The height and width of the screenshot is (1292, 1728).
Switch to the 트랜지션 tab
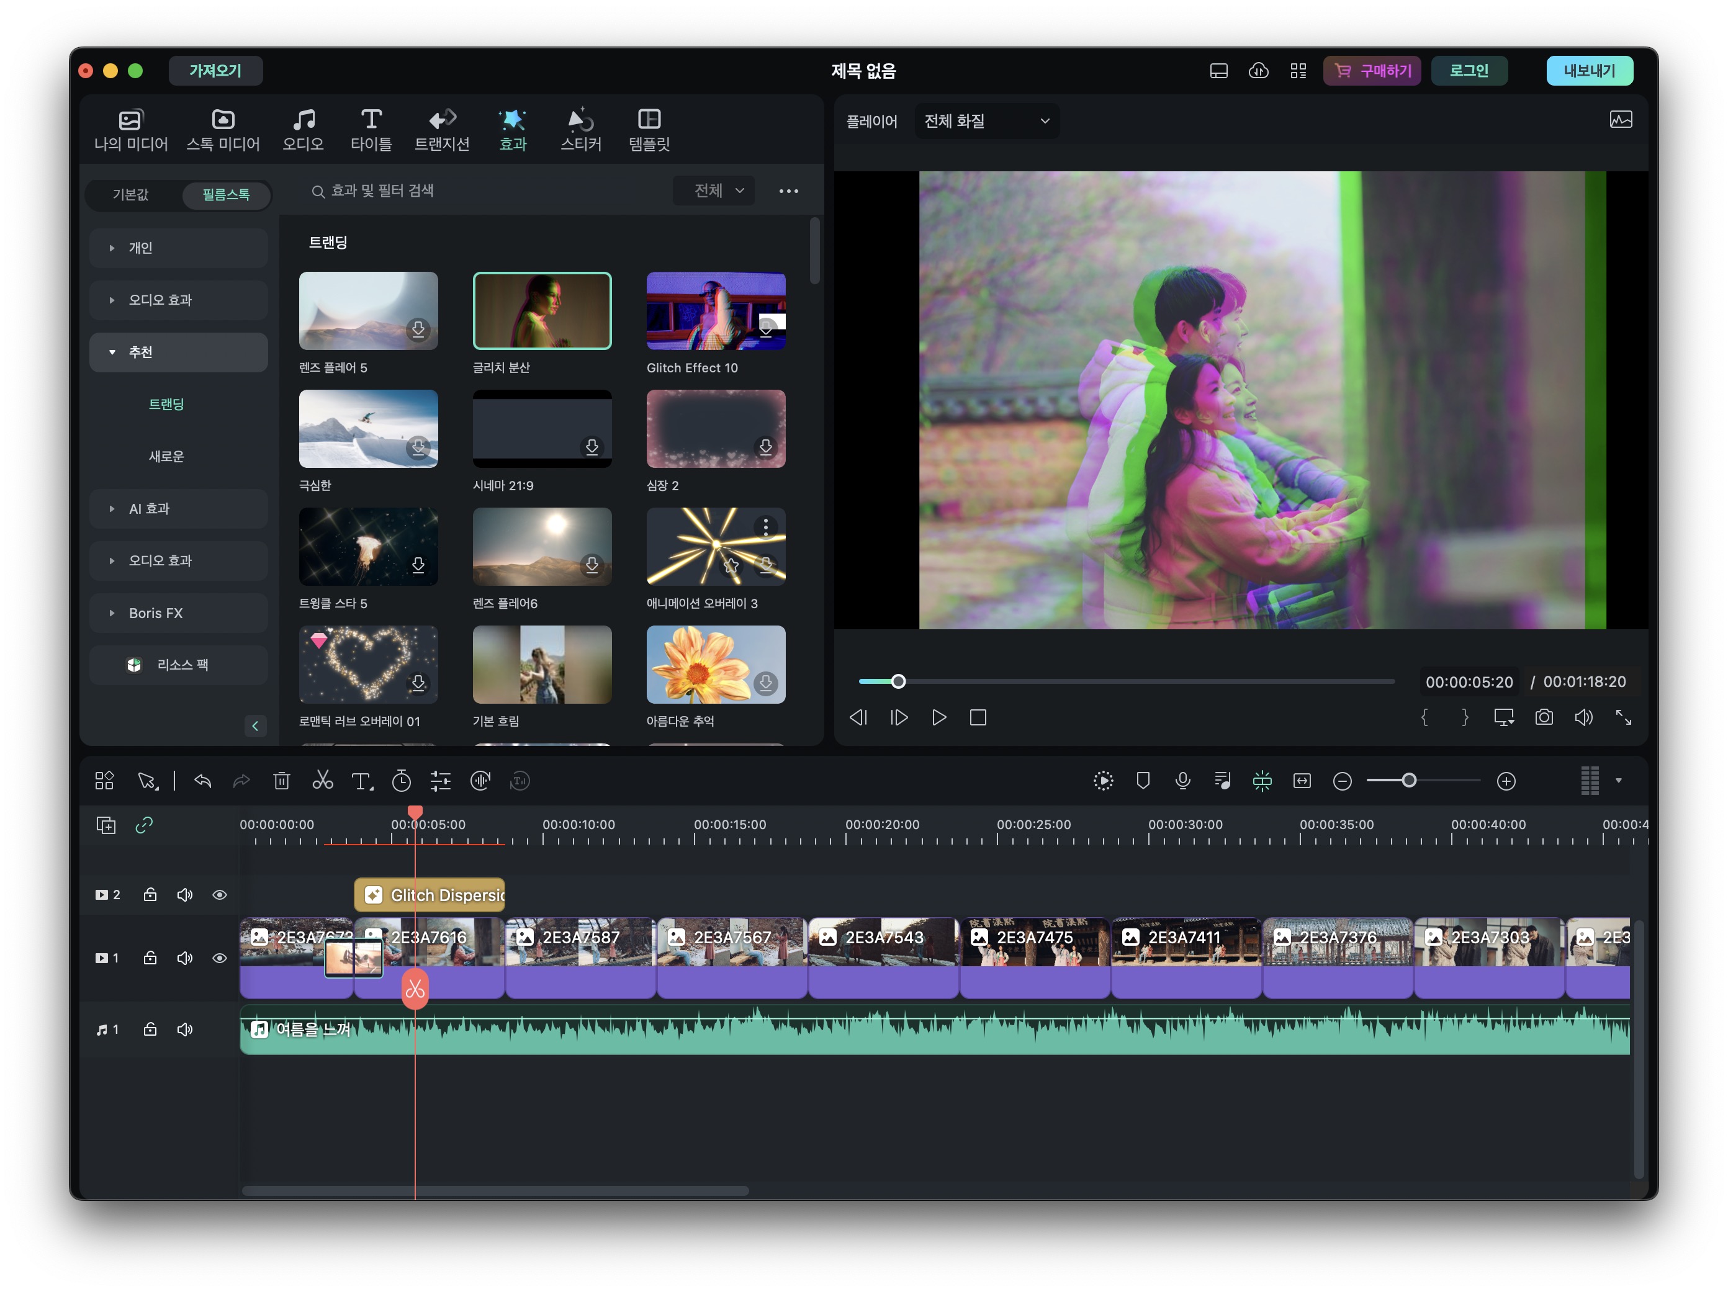(441, 130)
